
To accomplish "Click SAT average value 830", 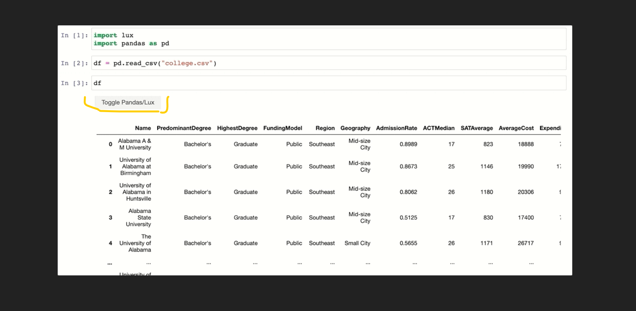I will coord(488,217).
